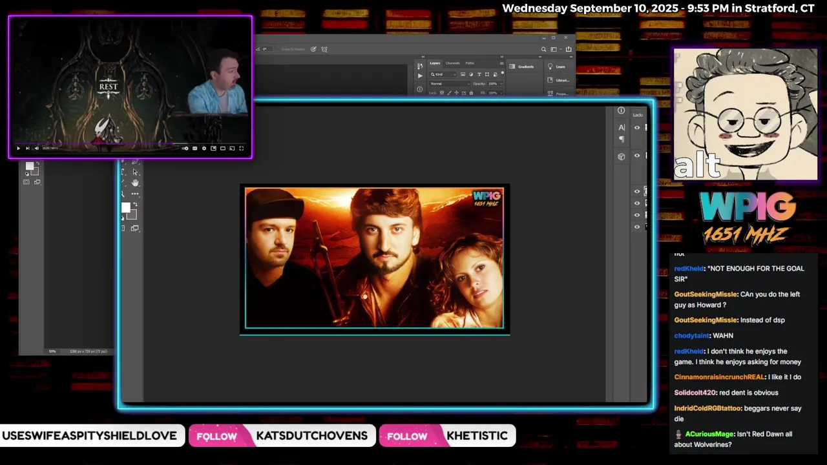Mute the video volume speaker icon
The image size is (827, 465).
[37, 149]
